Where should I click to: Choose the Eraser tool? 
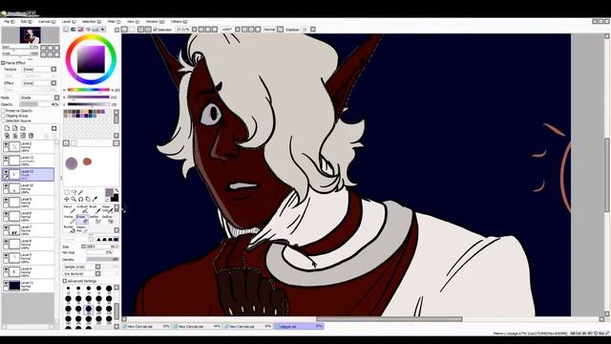pos(82,219)
